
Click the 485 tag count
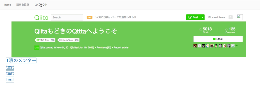[x=77, y=40]
